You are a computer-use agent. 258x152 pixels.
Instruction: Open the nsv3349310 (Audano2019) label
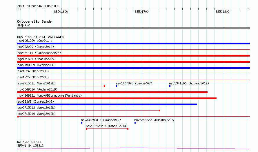(37, 89)
